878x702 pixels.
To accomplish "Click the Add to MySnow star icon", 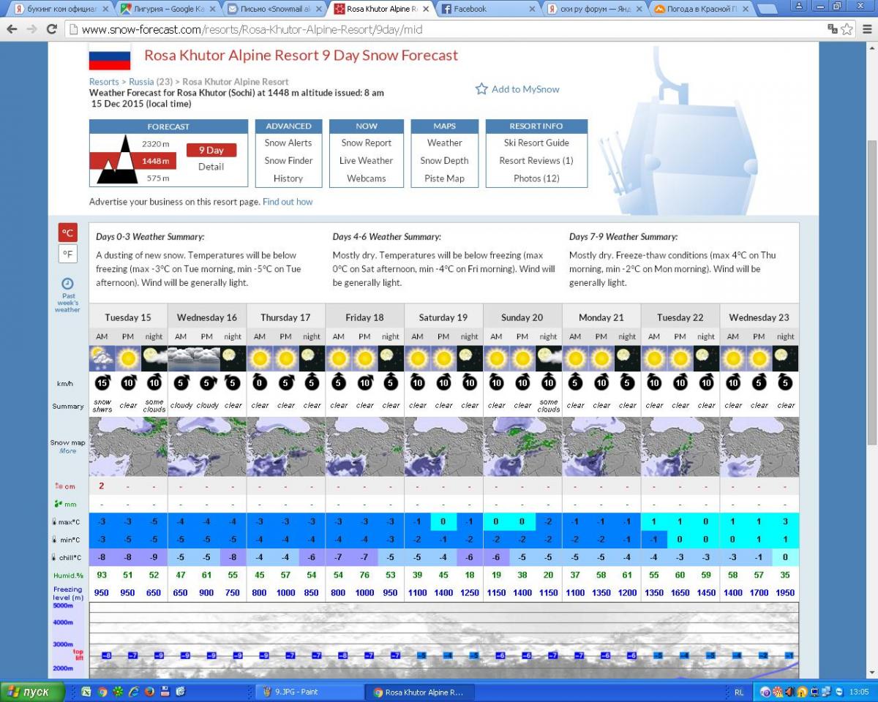I will [481, 89].
